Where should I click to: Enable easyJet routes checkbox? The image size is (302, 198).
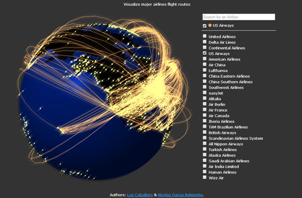tap(204, 92)
